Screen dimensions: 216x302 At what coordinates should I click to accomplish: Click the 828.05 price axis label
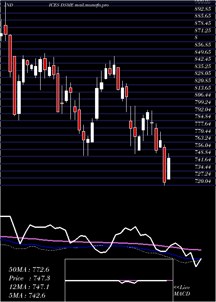coord(203,74)
